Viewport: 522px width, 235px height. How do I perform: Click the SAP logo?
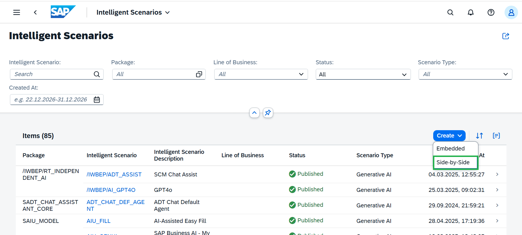(63, 12)
